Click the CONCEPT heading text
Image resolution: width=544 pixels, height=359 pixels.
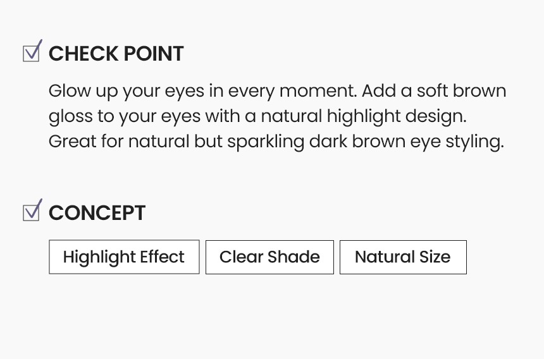(x=97, y=213)
